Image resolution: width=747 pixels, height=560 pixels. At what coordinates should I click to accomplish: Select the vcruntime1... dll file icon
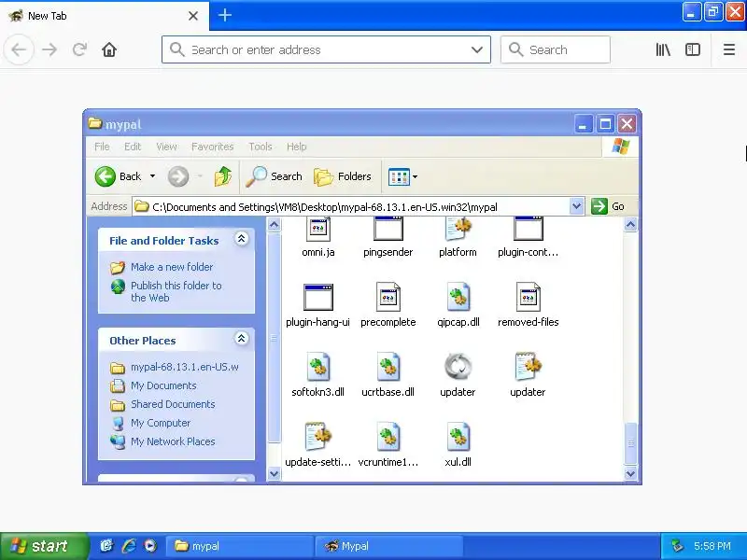pyautogui.click(x=388, y=436)
